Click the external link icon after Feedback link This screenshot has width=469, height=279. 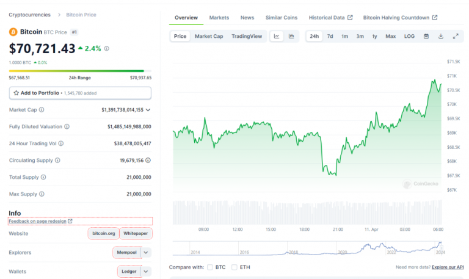70,221
